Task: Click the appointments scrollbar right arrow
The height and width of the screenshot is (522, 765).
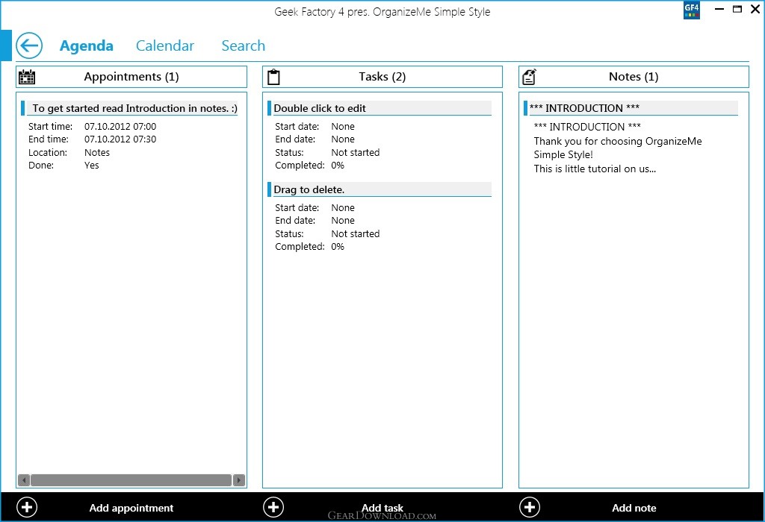Action: 238,480
